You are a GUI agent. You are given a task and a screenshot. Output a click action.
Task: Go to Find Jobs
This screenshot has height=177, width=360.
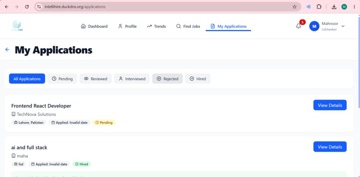click(x=188, y=26)
